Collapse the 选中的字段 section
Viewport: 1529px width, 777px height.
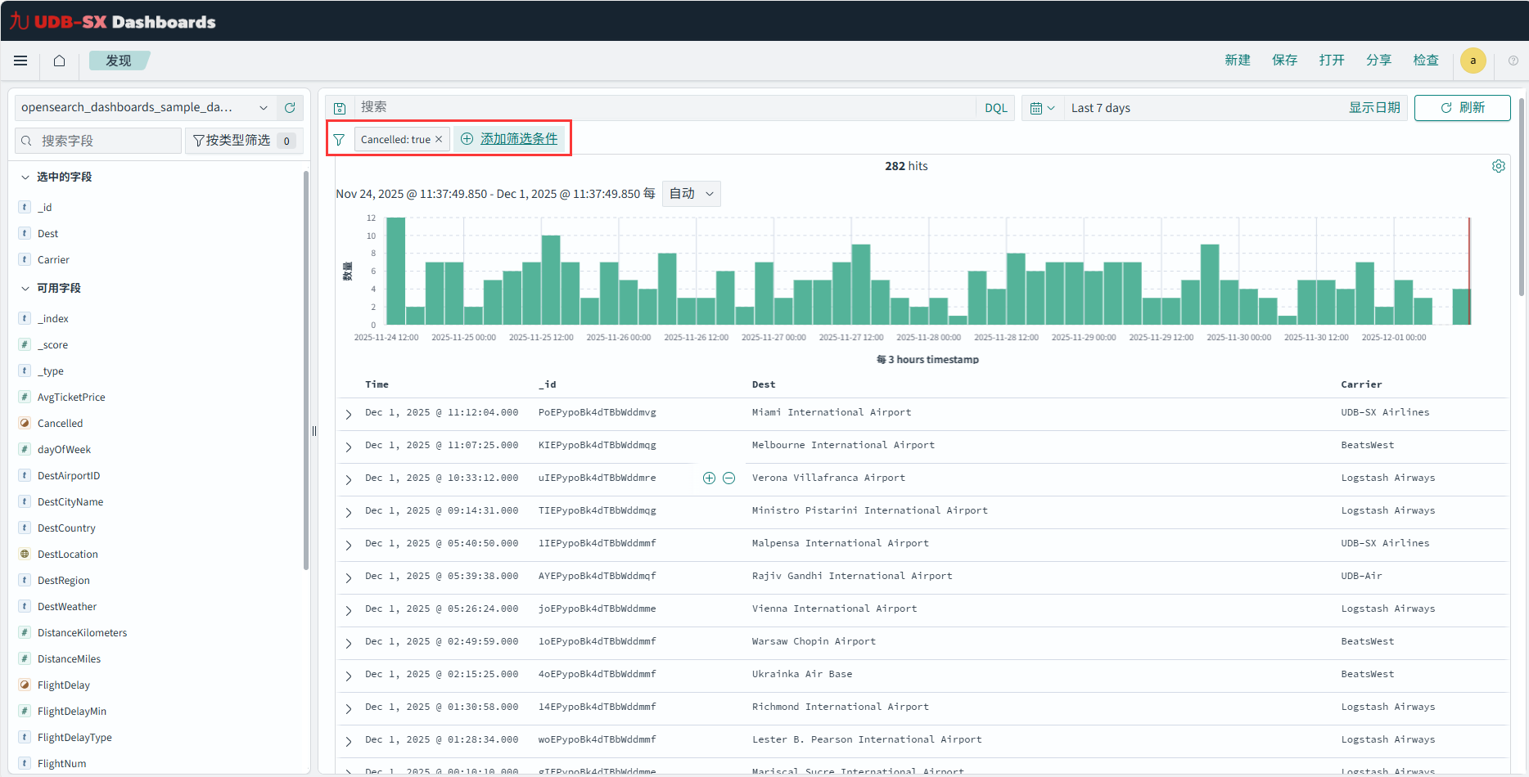click(25, 177)
